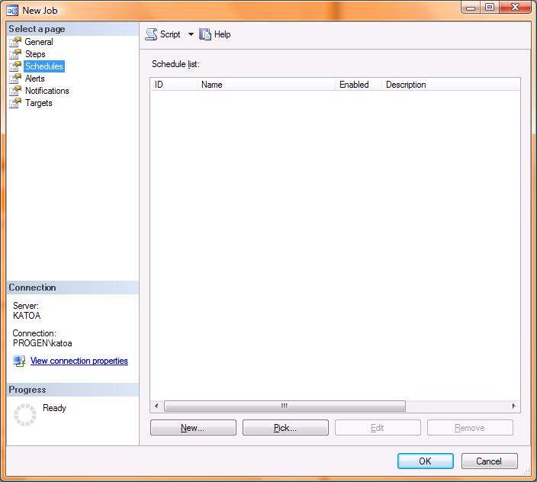Click the Enabled column header
This screenshot has height=482, width=537.
[x=359, y=85]
